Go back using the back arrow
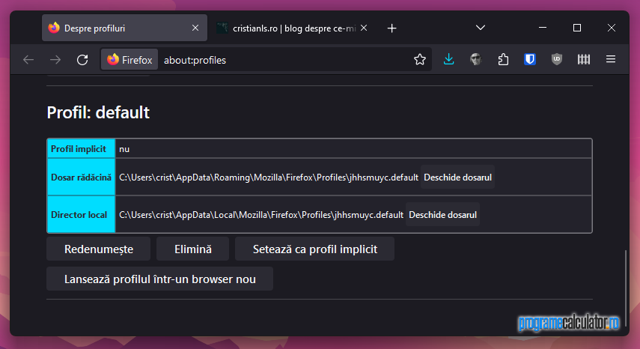The height and width of the screenshot is (349, 640). pyautogui.click(x=28, y=60)
